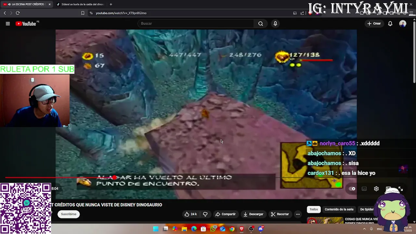Click the 8:04 video time readout
This screenshot has width=416, height=234.
click(55, 188)
